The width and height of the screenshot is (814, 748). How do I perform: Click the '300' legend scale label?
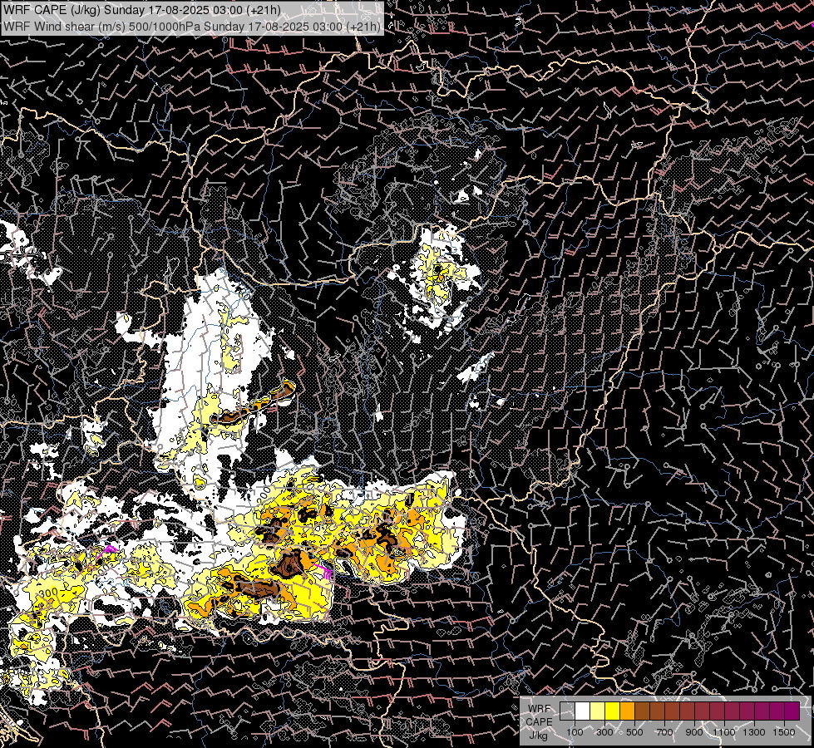click(604, 732)
